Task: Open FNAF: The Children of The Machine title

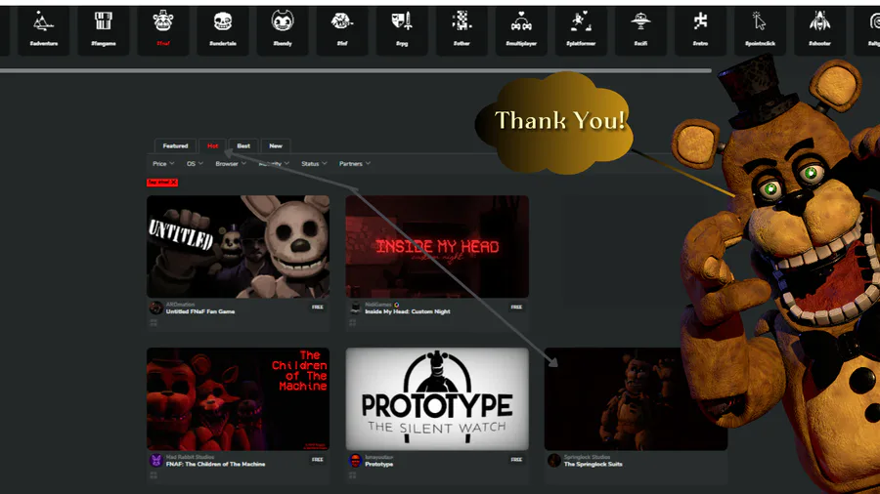Action: coord(215,464)
